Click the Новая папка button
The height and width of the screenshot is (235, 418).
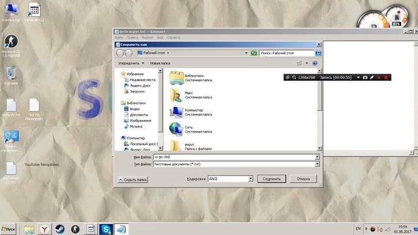point(160,63)
